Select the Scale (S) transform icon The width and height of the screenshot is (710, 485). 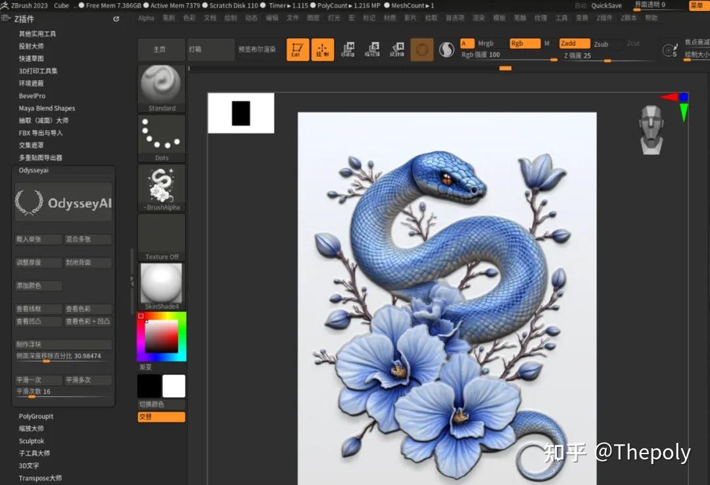[372, 49]
